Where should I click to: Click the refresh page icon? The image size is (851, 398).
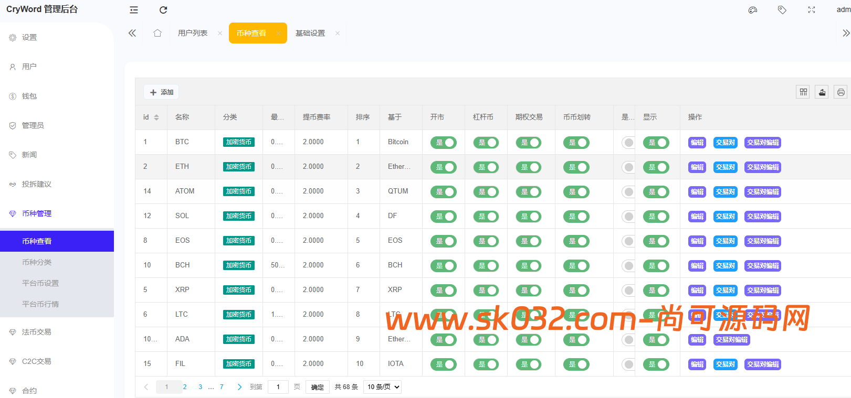163,10
